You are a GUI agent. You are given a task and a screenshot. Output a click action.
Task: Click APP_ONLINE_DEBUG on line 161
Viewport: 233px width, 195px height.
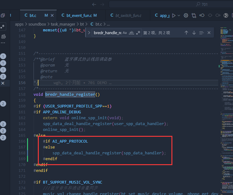pyautogui.click(x=62, y=112)
